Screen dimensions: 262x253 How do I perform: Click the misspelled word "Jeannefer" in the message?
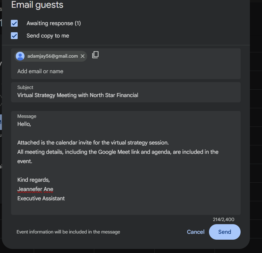(x=29, y=189)
